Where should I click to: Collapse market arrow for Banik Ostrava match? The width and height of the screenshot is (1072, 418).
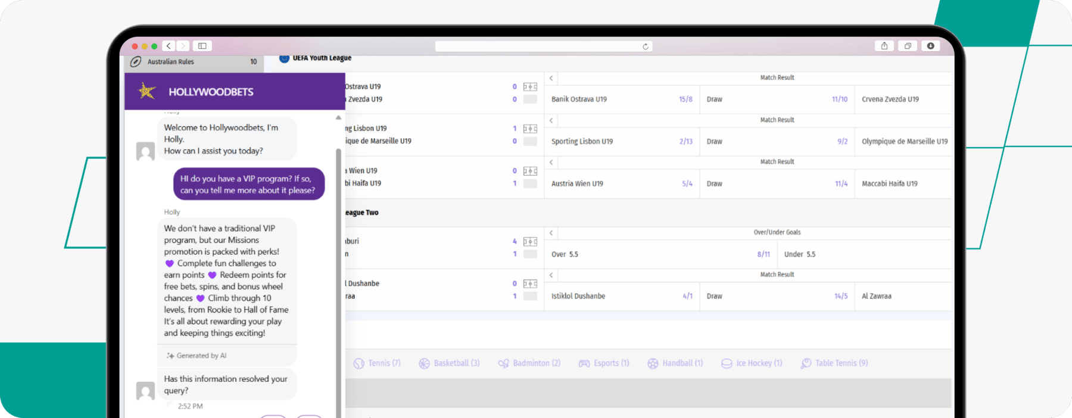point(551,78)
